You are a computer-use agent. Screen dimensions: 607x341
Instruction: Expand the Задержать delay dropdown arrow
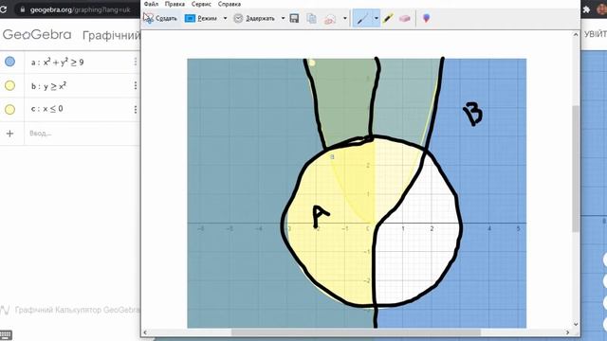tap(283, 18)
